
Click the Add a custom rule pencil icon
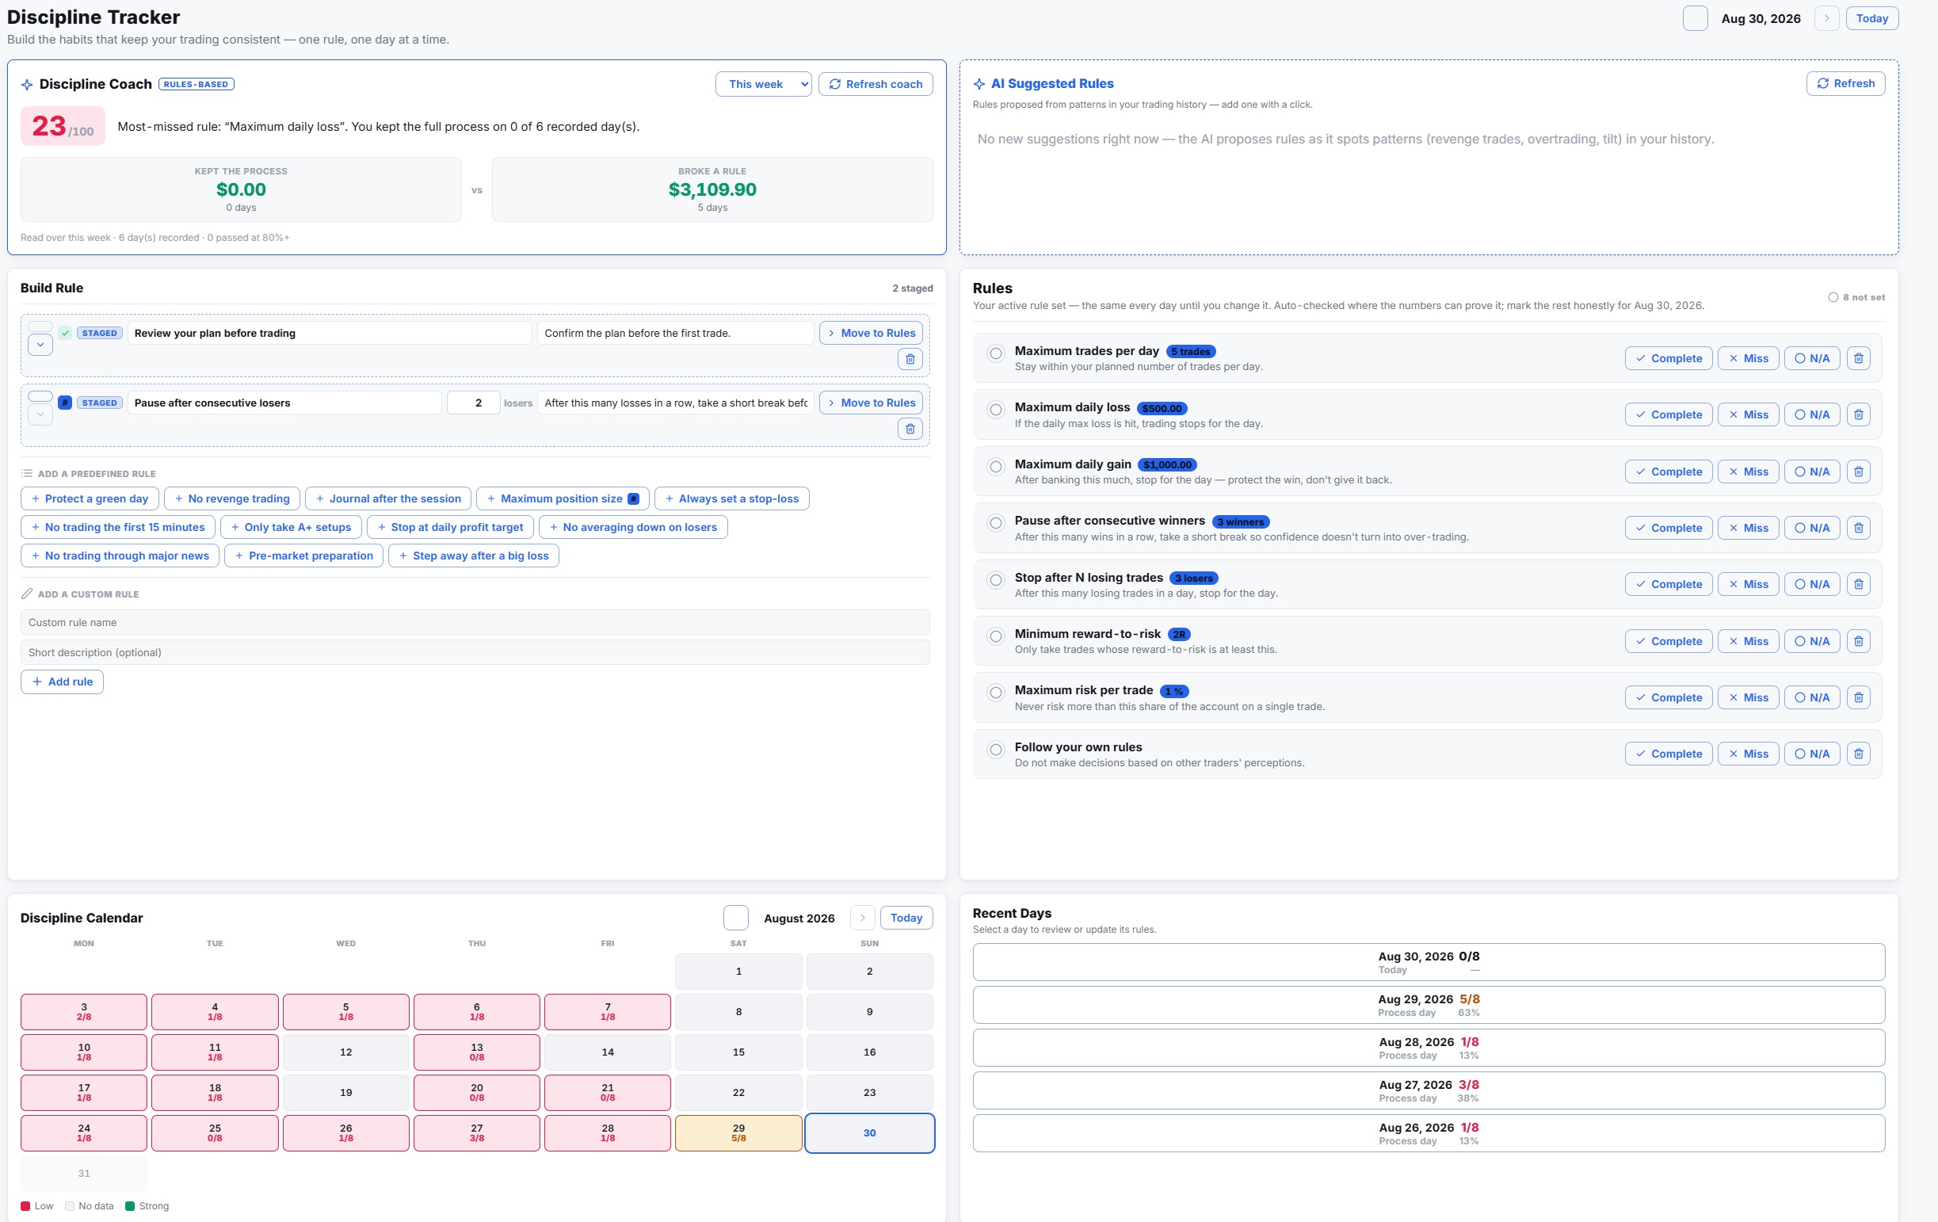tap(27, 594)
